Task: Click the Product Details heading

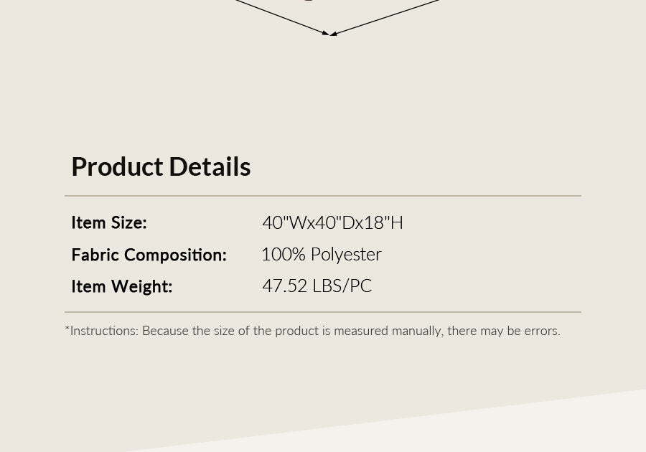Action: point(161,166)
